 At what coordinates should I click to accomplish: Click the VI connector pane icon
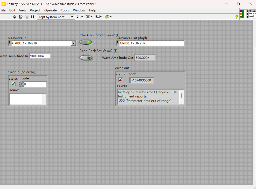click(x=244, y=14)
